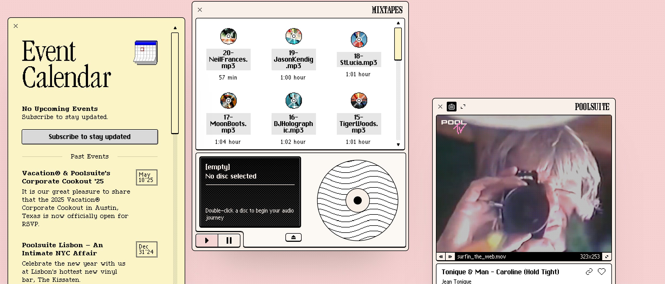Viewport: 665px width, 284px height.
Task: Click the Jean Tonique artist name
Action: click(x=457, y=282)
